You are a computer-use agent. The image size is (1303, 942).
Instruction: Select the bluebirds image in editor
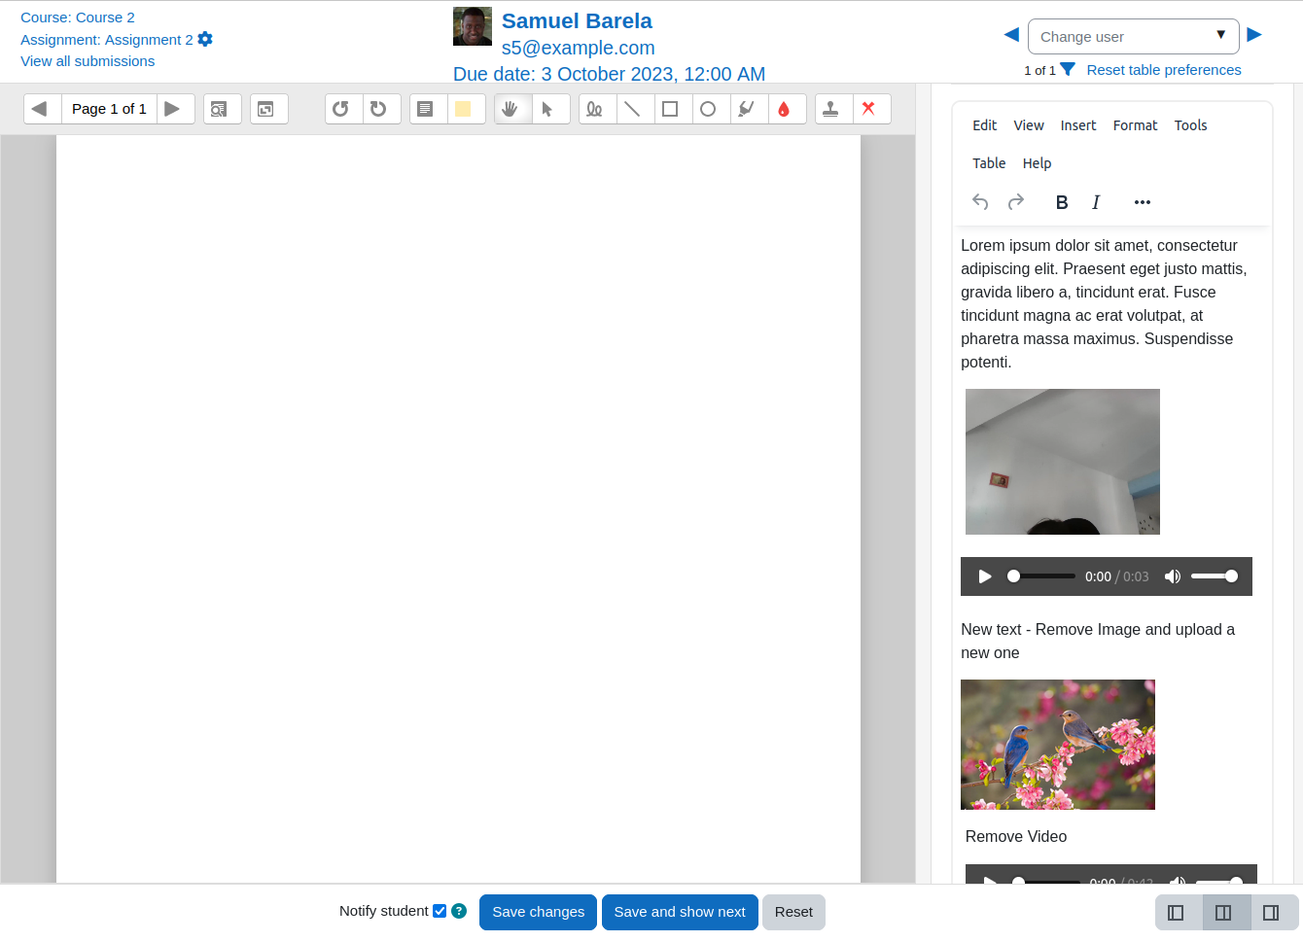click(1058, 745)
